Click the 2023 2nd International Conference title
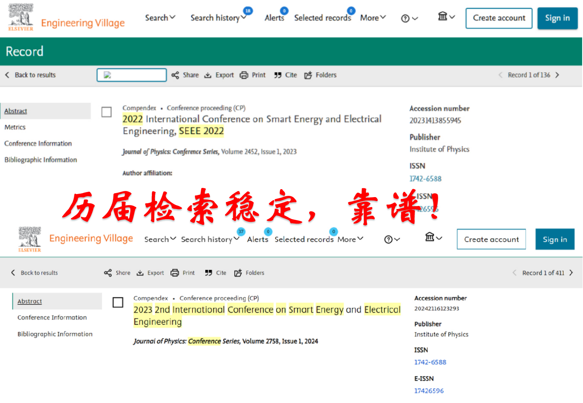Screen dimensions: 583x403 point(267,316)
